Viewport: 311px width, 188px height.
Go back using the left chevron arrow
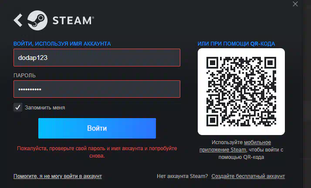pos(18,20)
